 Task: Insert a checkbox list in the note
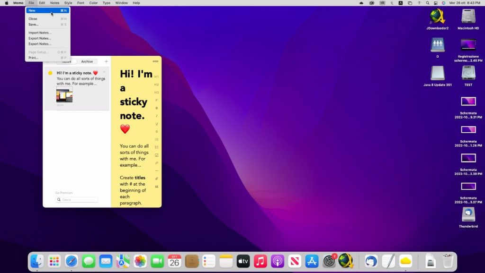(x=156, y=155)
